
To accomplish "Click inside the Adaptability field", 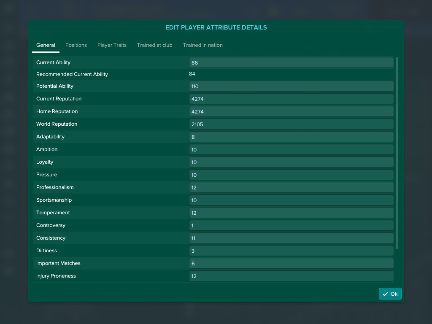I will (291, 137).
